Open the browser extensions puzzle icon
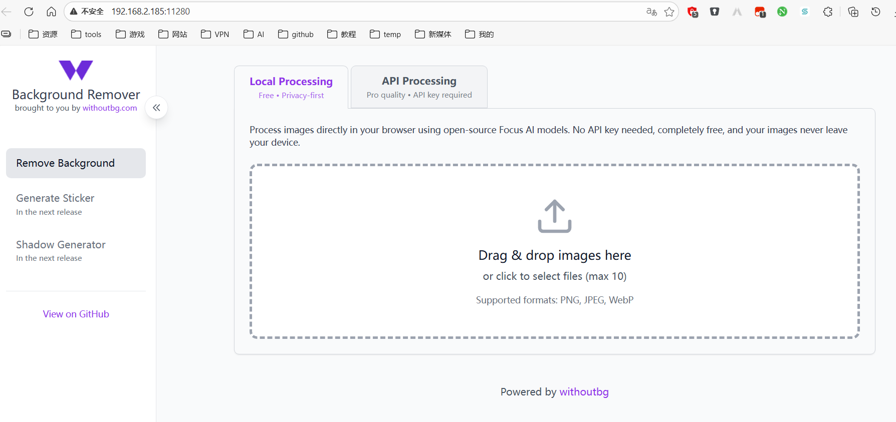896x422 pixels. pos(828,12)
